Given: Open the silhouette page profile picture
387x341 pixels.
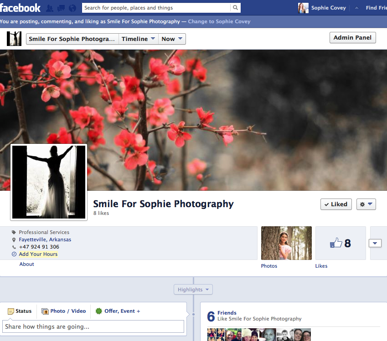Looking at the screenshot, I should [x=49, y=182].
